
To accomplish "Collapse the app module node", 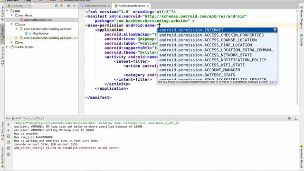I will click(x=7, y=11).
